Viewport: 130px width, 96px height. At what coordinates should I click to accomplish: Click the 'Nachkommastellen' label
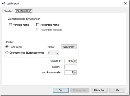[x=51, y=72]
